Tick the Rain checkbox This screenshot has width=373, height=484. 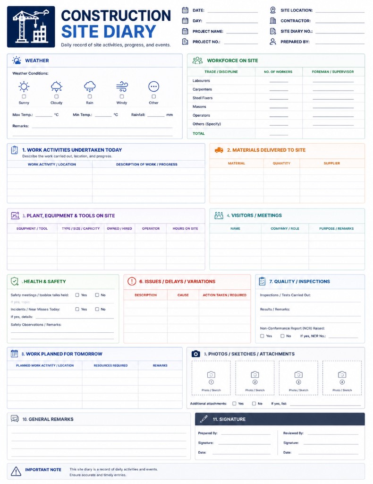pos(90,96)
